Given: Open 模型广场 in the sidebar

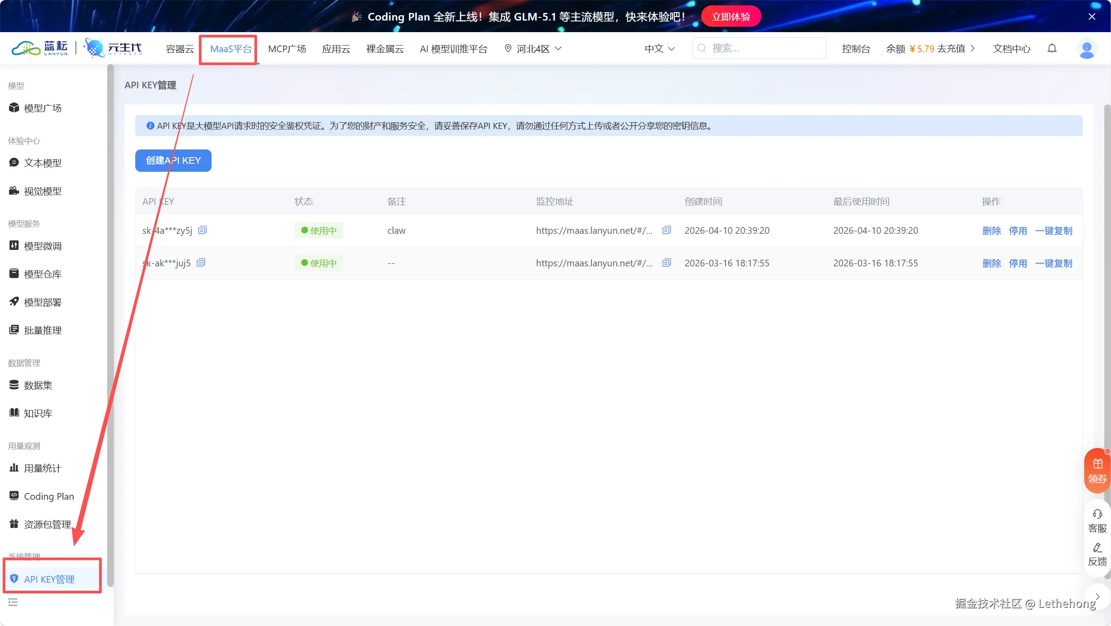Looking at the screenshot, I should coord(42,108).
